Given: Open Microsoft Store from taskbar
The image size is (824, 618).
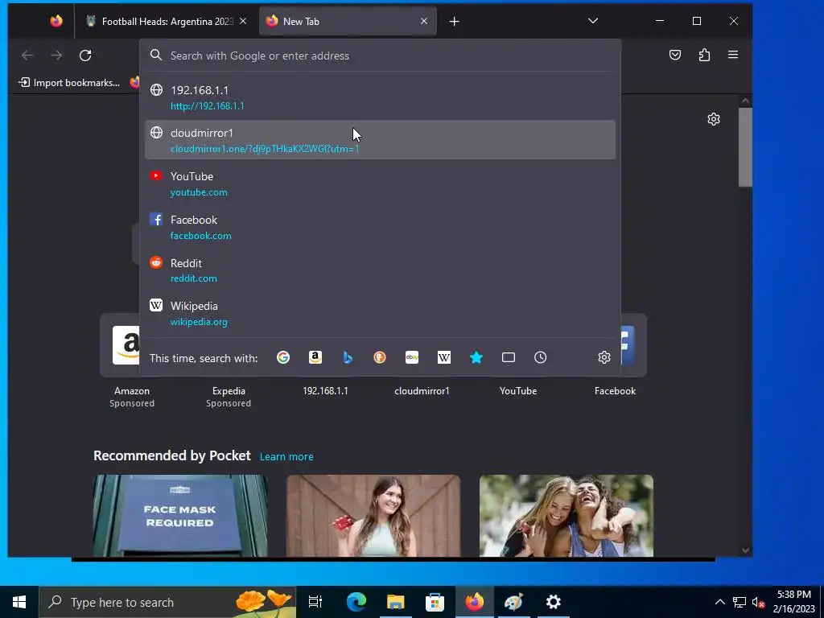Looking at the screenshot, I should pyautogui.click(x=435, y=602).
